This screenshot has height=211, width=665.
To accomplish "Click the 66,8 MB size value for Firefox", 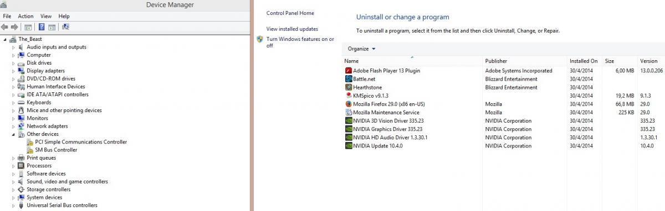I will tap(625, 104).
